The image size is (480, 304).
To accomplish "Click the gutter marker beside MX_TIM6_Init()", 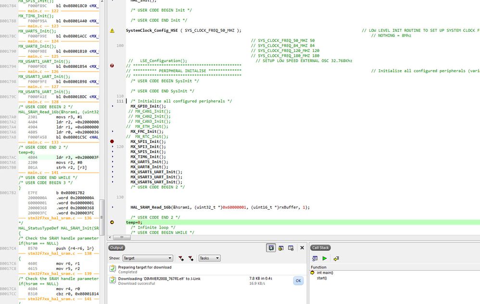I will click(x=113, y=157).
